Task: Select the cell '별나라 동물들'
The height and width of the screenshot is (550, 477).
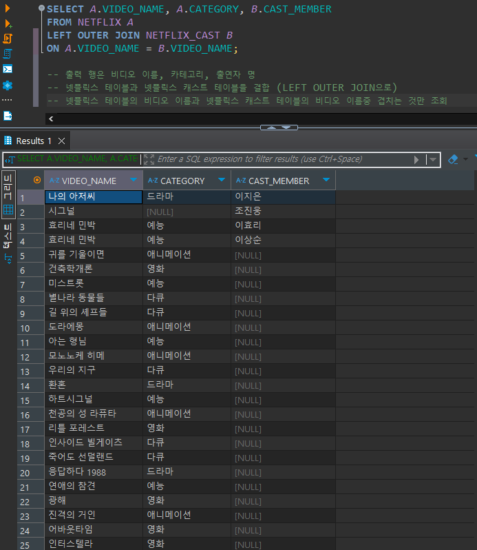Action: [x=94, y=298]
